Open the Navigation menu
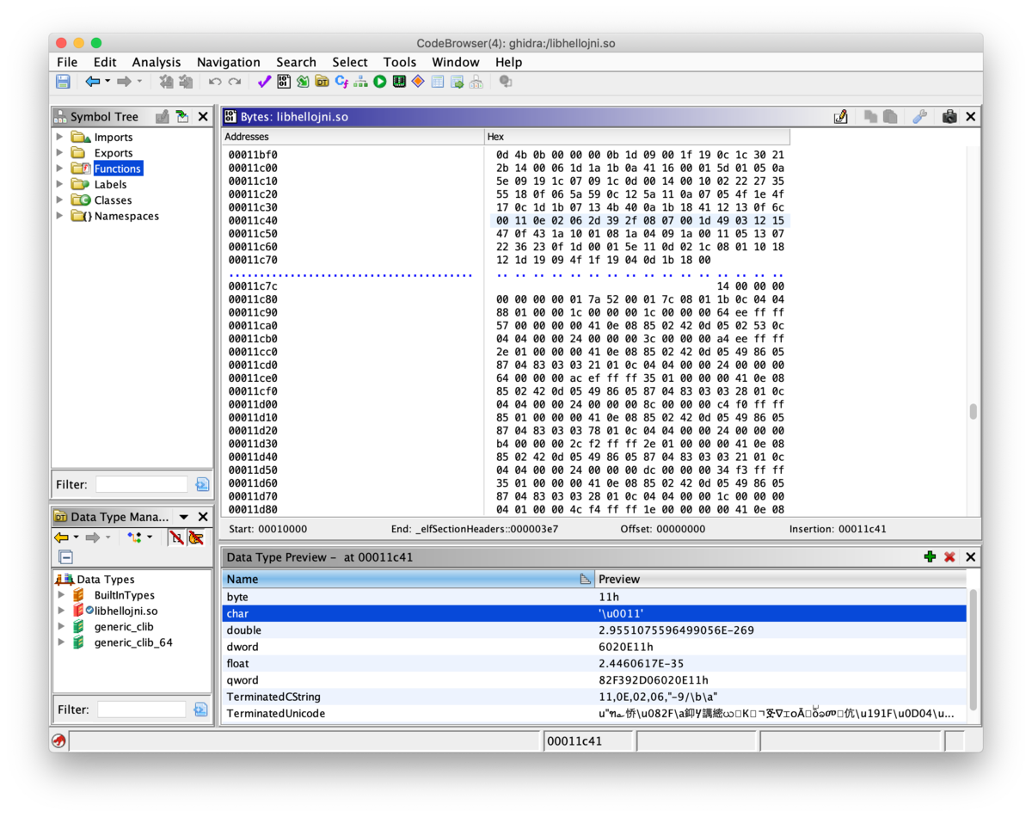 (x=228, y=62)
